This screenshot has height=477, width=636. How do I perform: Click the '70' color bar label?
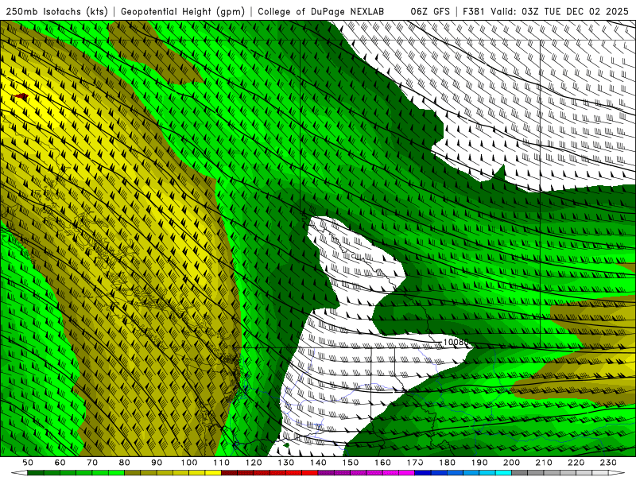point(92,463)
